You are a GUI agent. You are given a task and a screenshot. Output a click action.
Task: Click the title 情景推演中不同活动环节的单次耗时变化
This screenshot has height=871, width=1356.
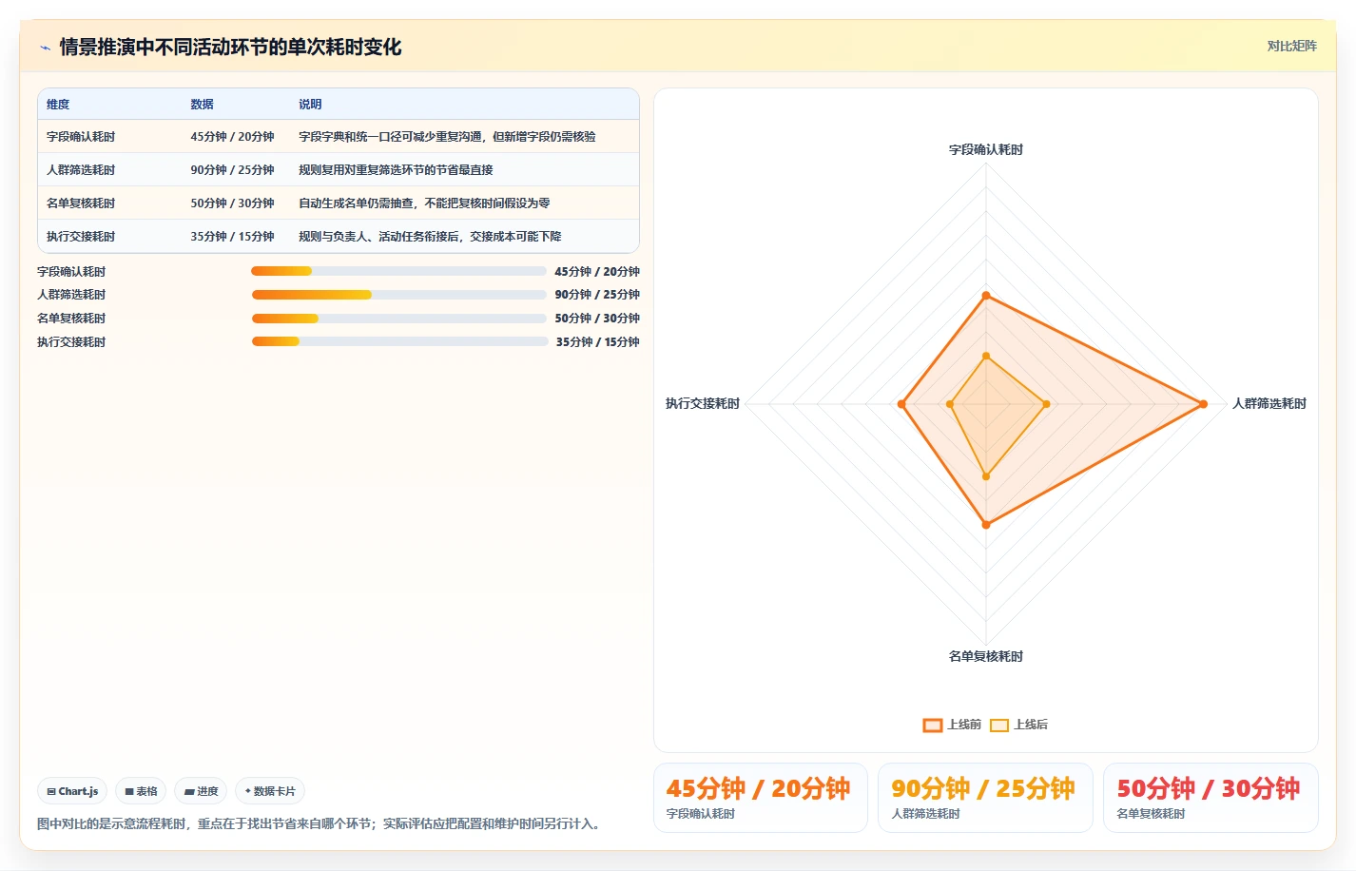coord(230,48)
